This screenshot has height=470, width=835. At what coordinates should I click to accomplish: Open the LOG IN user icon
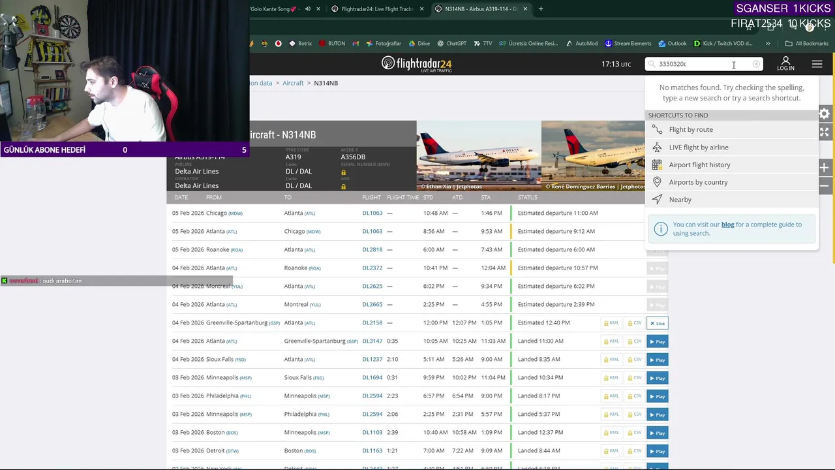point(785,64)
